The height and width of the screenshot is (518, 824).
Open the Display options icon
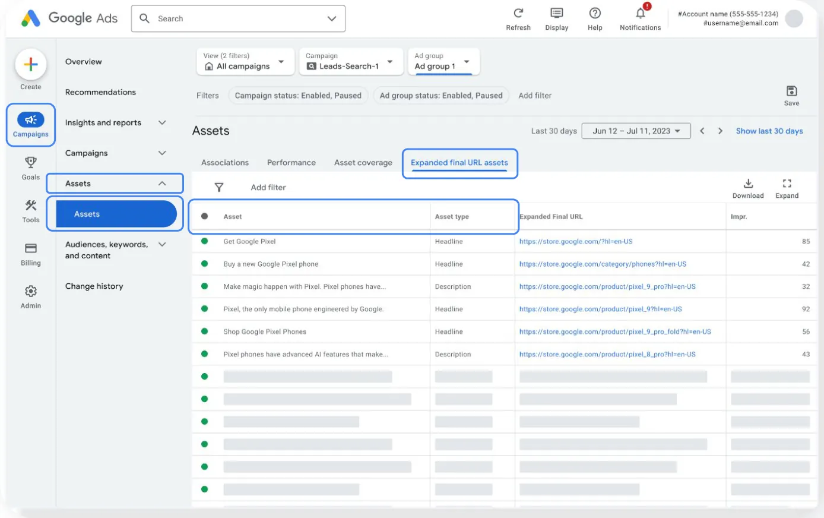(x=556, y=13)
